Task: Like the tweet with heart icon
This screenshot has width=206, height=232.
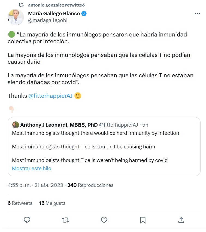Action: (104, 220)
